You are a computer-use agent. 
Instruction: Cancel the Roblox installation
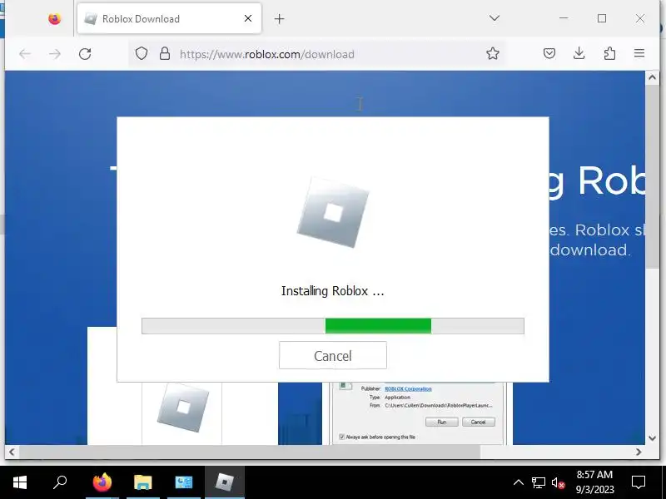332,355
